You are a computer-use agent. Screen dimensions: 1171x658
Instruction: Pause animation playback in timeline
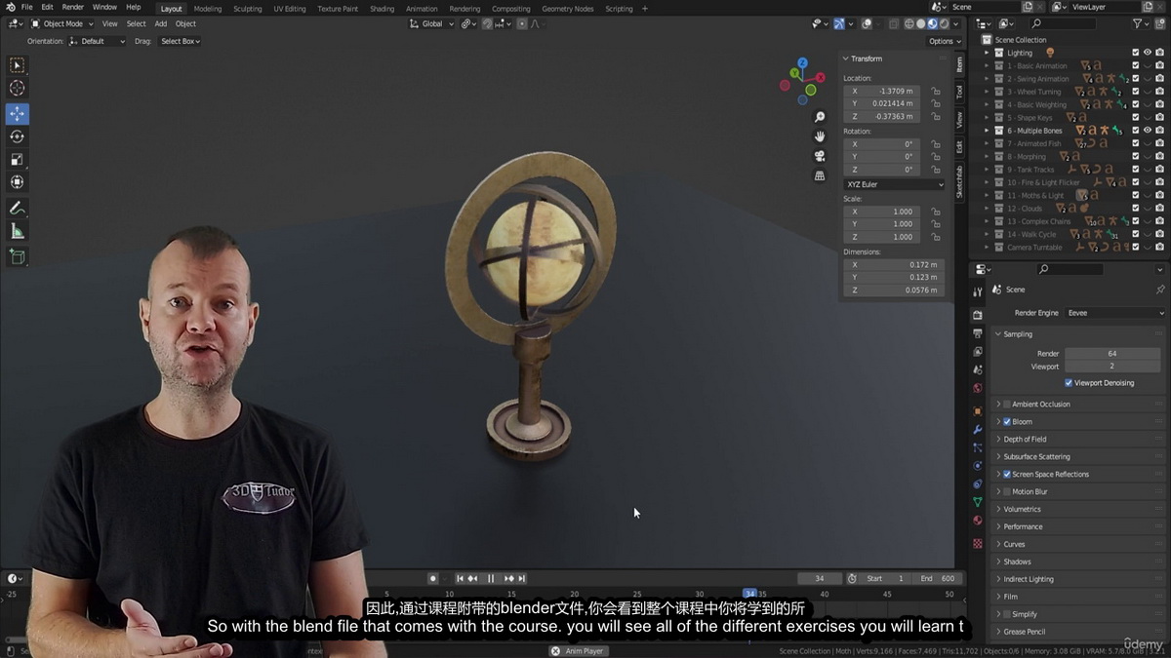(490, 579)
